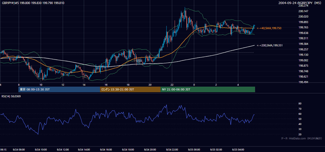
Task: Click the 9/24 10:00 time label
Action: point(40,150)
